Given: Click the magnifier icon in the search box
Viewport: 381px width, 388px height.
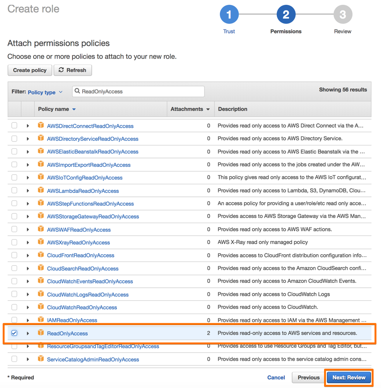Looking at the screenshot, I should pos(77,92).
